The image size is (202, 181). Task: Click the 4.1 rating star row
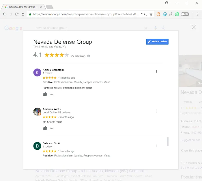[x=57, y=55]
